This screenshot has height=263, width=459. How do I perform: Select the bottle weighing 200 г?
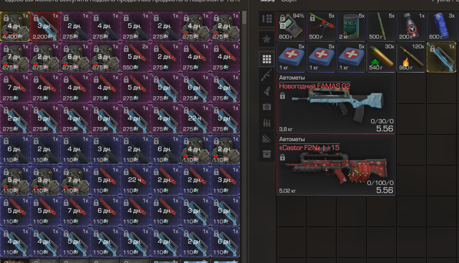point(411,26)
